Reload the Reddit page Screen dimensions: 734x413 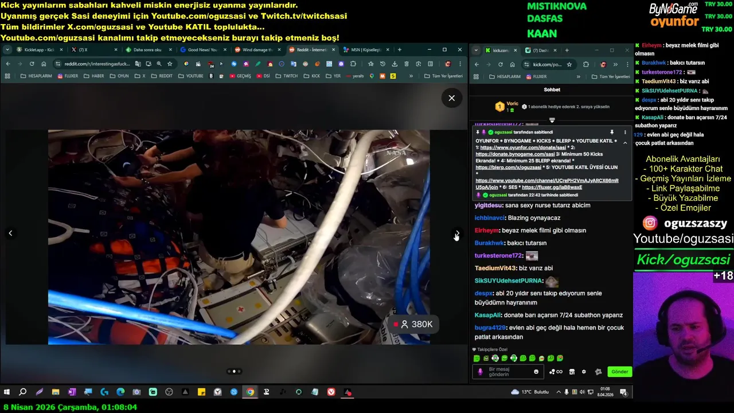click(x=32, y=64)
